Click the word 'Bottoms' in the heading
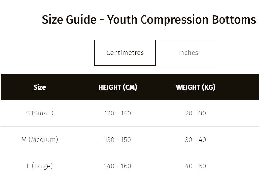 tap(234, 20)
